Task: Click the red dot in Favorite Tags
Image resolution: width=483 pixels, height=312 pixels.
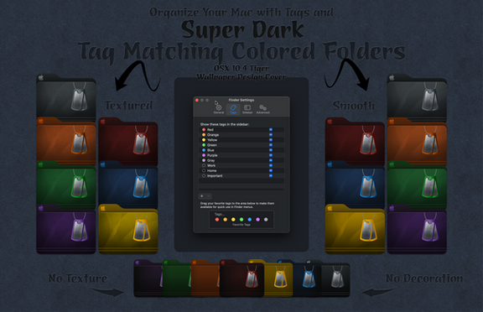Action: tap(217, 220)
